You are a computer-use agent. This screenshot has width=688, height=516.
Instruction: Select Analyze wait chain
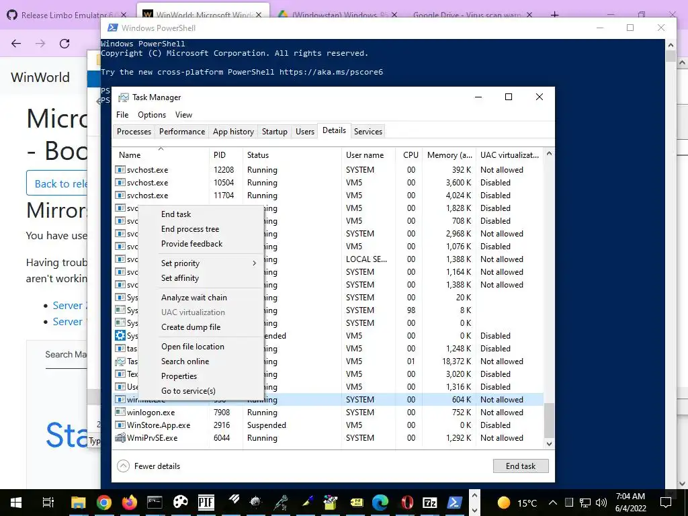point(194,298)
